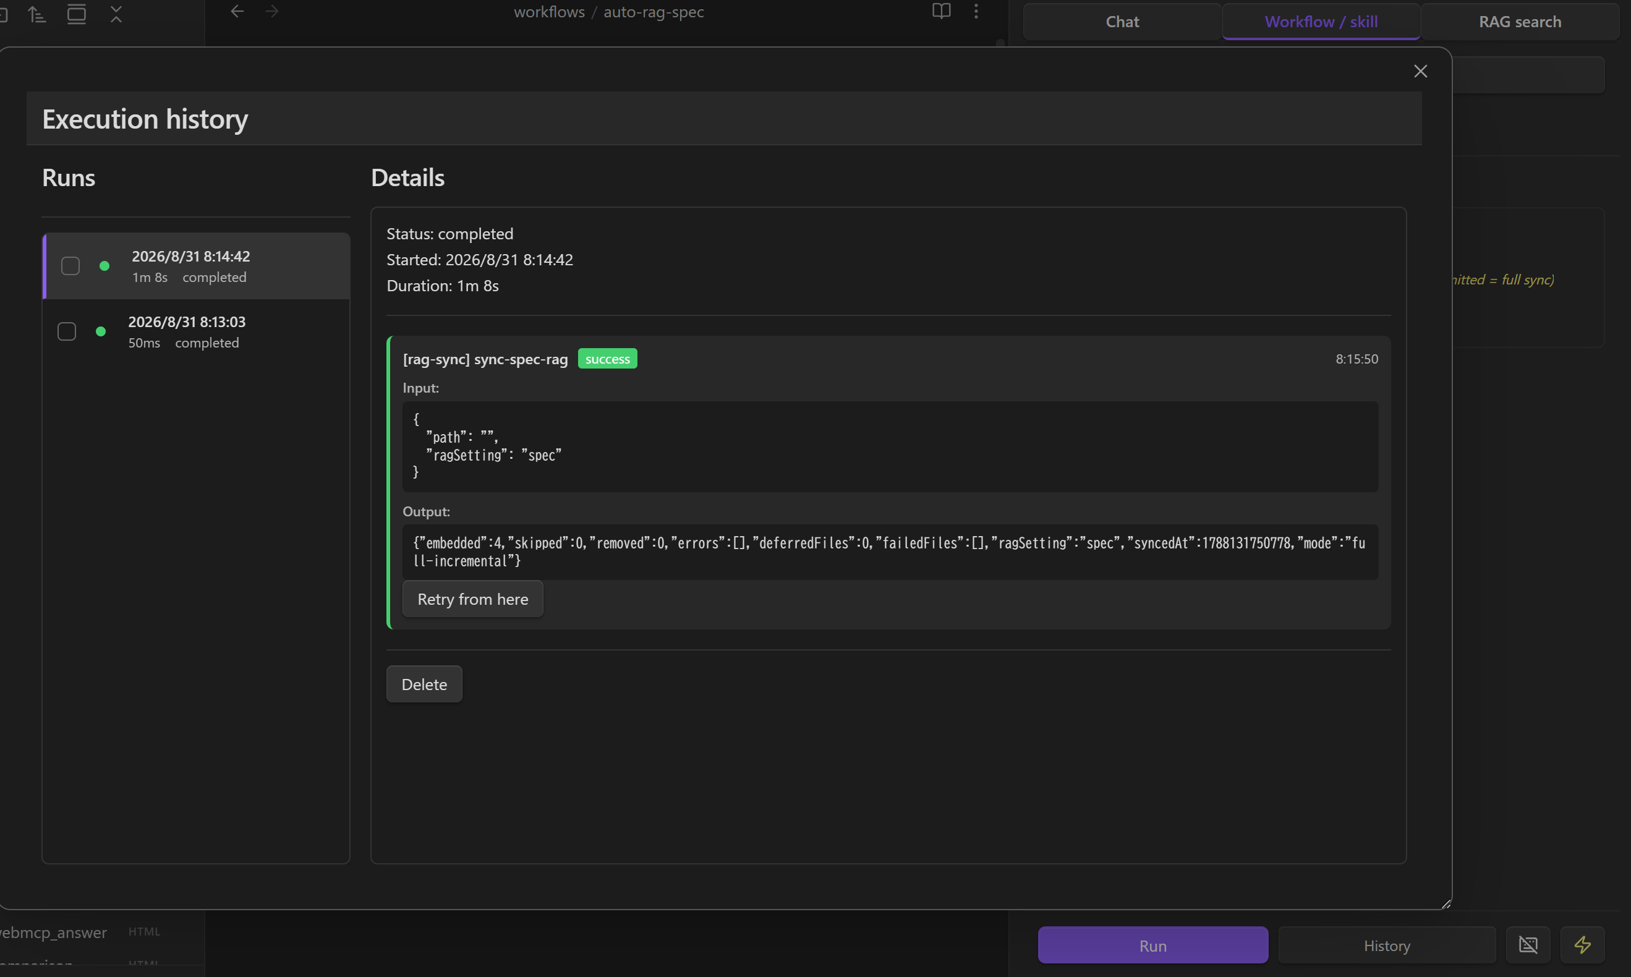Click green status dot of 8:14:42 run
The width and height of the screenshot is (1631, 977).
(x=104, y=266)
